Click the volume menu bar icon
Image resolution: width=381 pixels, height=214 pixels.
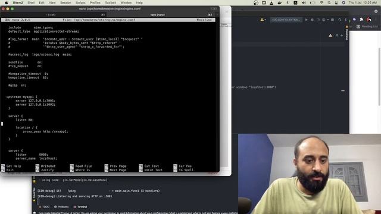[x=304, y=2]
